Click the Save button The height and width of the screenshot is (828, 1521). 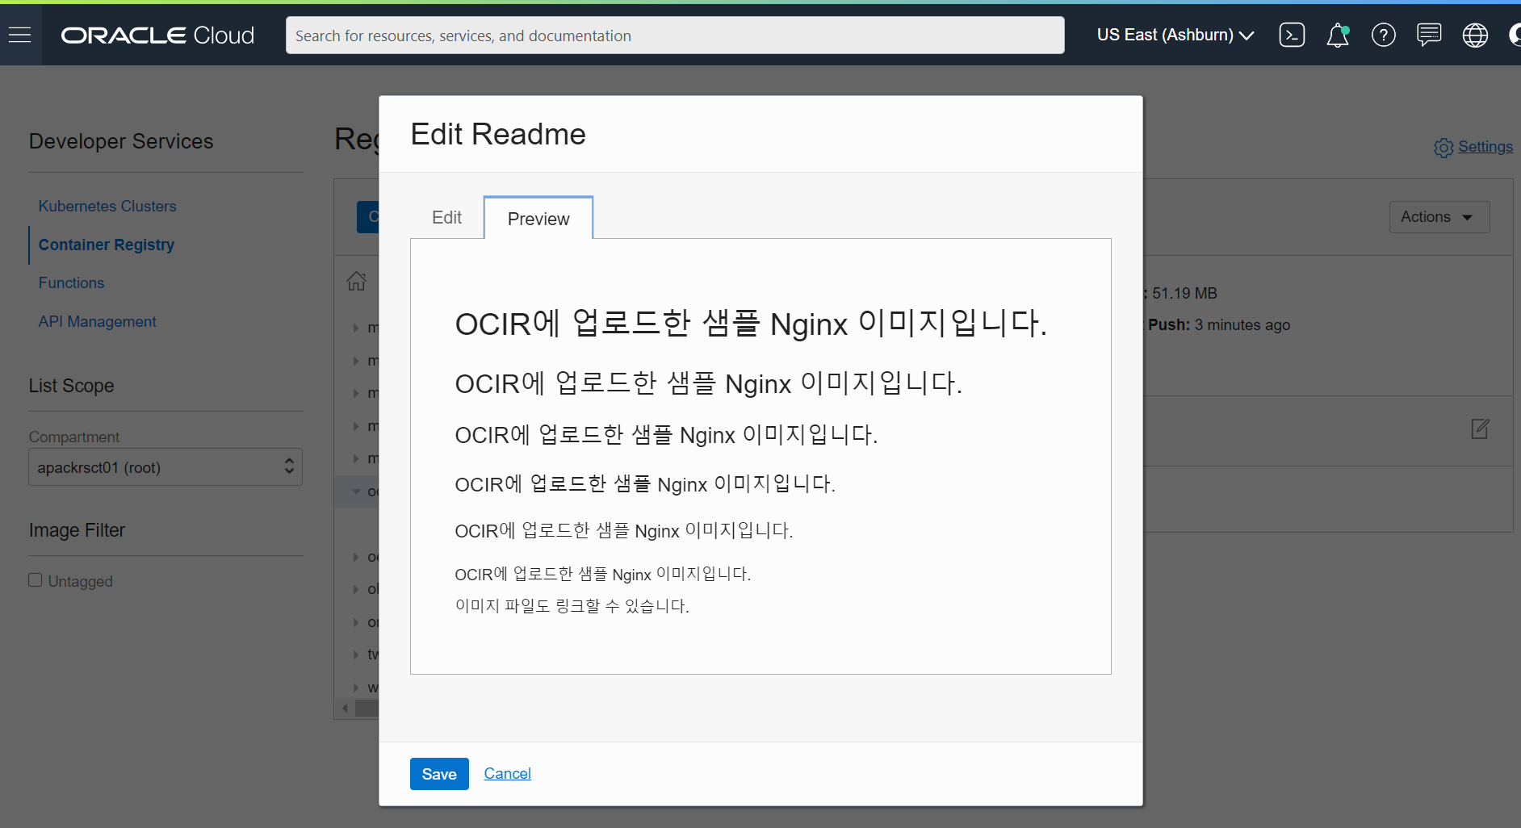tap(439, 774)
